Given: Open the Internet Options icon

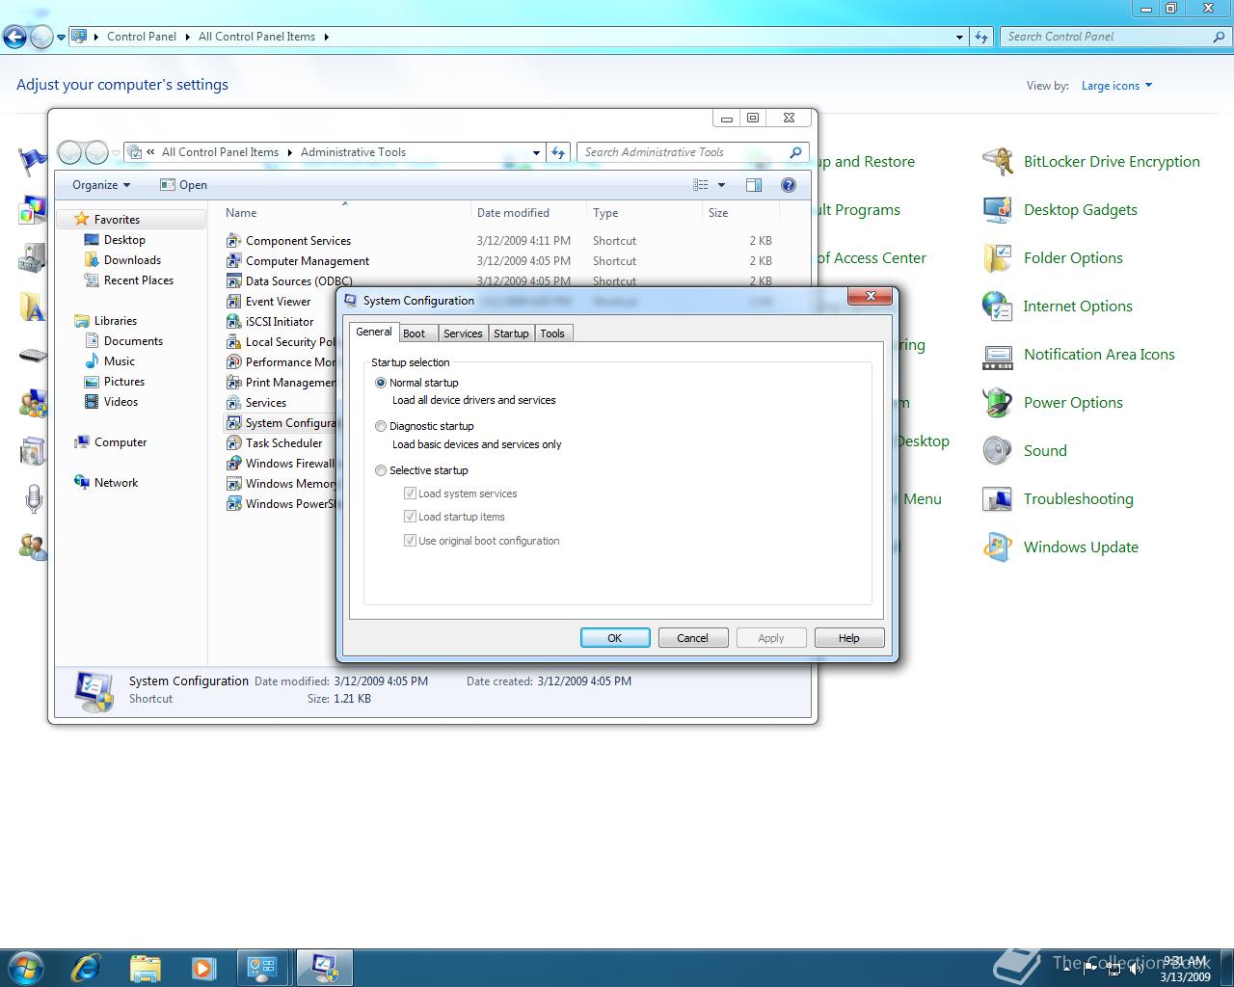Looking at the screenshot, I should pyautogui.click(x=997, y=306).
